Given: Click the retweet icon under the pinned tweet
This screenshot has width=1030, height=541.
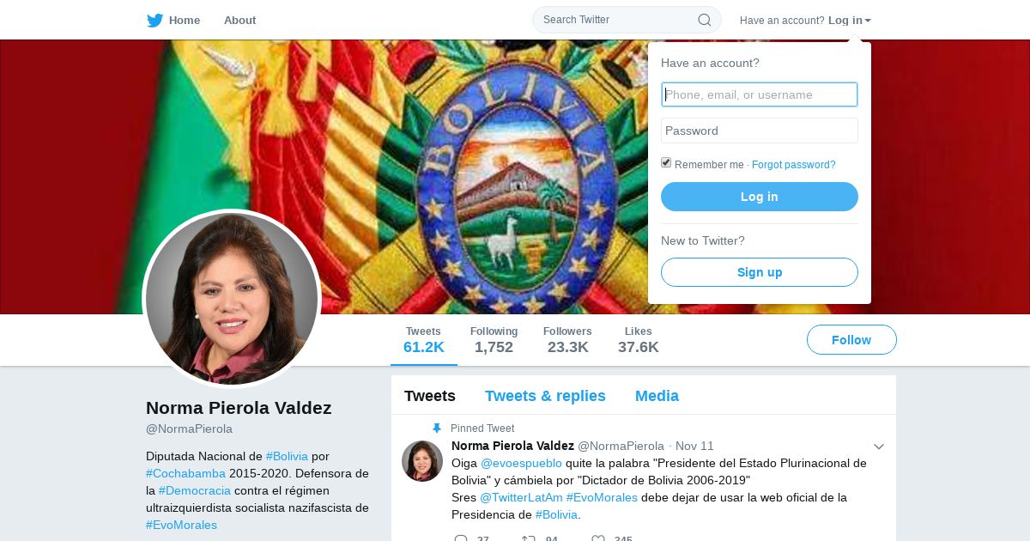Looking at the screenshot, I should (x=529, y=538).
